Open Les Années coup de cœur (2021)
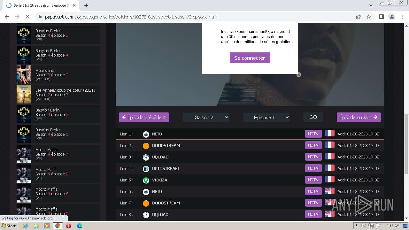 [58, 95]
